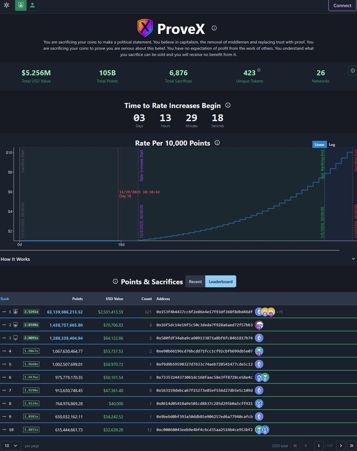Click the 1.8855x multiplier badge
Image resolution: width=357 pixels, height=451 pixels.
coord(31,430)
